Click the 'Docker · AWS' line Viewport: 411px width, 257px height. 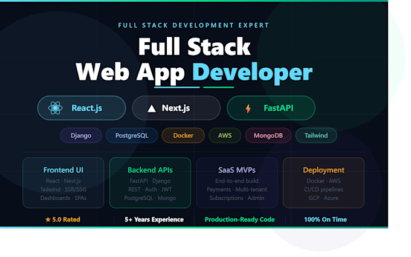(324, 181)
